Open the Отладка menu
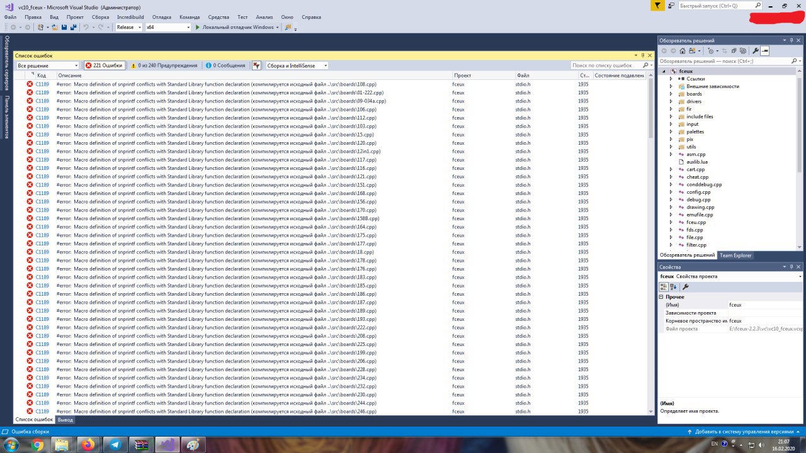This screenshot has width=806, height=453. (162, 17)
